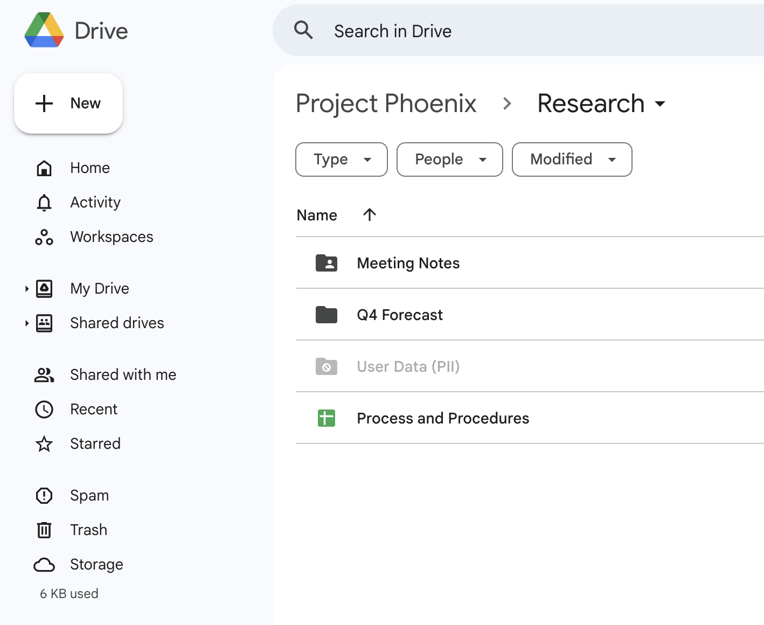Open the Type filter dropdown

coord(342,159)
